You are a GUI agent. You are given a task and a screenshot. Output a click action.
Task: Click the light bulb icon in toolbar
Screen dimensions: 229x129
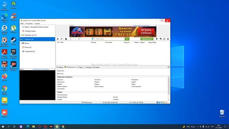157,39
